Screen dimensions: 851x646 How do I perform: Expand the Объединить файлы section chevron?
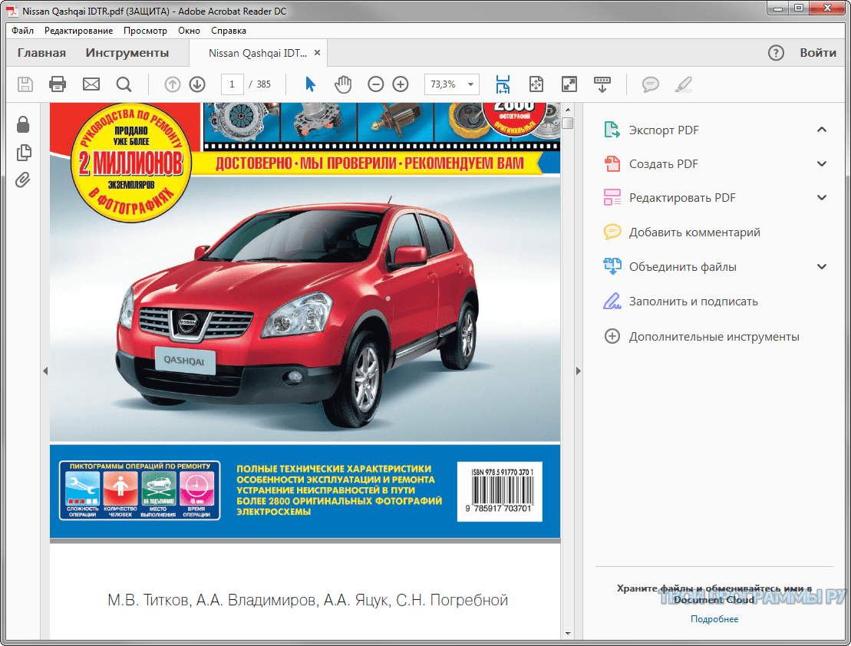[822, 266]
